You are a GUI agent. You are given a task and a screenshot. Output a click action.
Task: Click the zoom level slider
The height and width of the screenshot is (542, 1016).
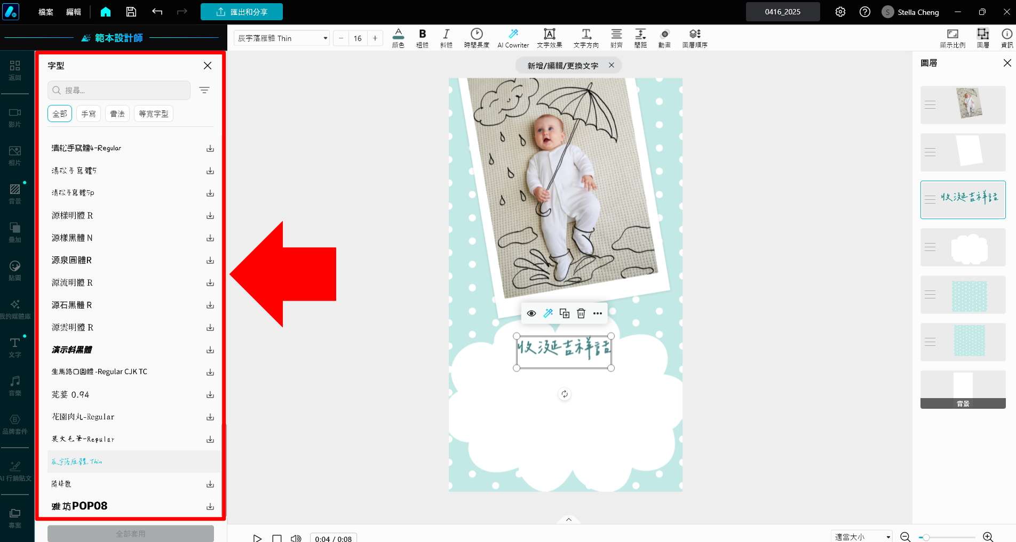[x=947, y=537]
